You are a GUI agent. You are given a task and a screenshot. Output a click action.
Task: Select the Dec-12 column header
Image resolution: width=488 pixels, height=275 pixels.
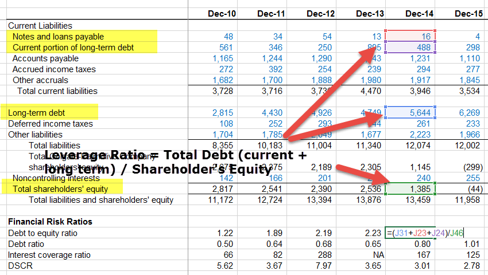[320, 14]
